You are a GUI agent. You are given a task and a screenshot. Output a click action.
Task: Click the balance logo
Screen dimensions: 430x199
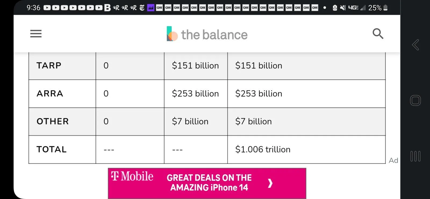(x=207, y=34)
